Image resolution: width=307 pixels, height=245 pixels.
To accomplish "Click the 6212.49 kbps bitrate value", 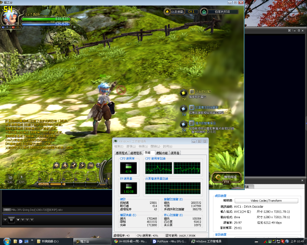I will point(273,223).
